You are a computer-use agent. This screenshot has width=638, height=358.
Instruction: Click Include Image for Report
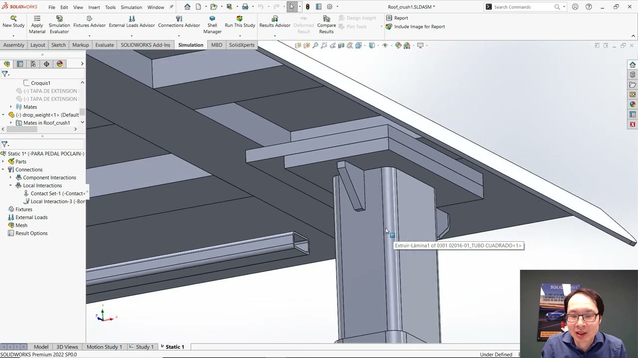pos(415,26)
